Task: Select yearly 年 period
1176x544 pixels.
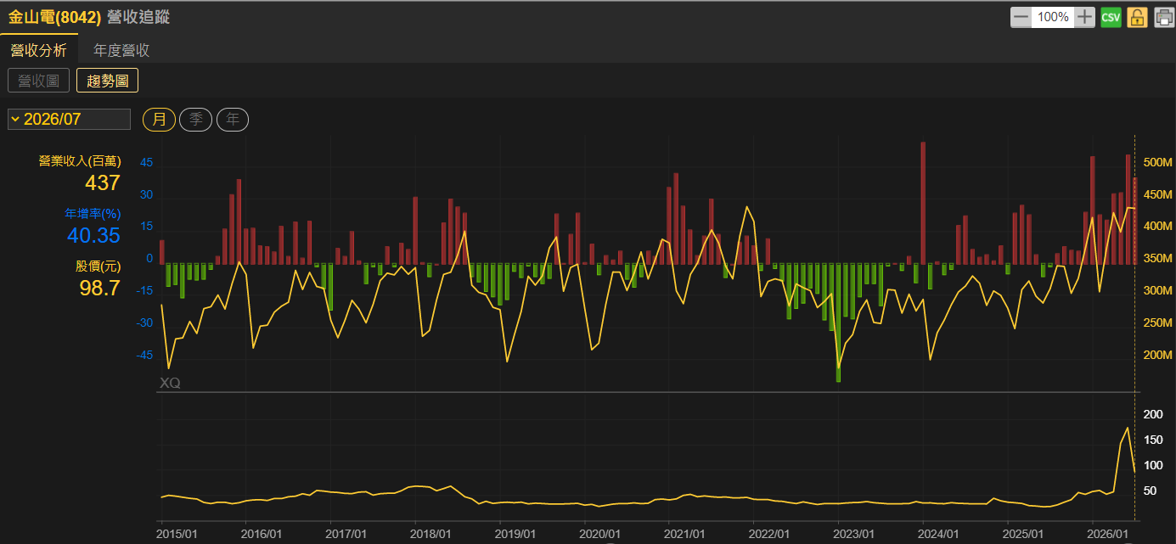Action: pyautogui.click(x=233, y=119)
